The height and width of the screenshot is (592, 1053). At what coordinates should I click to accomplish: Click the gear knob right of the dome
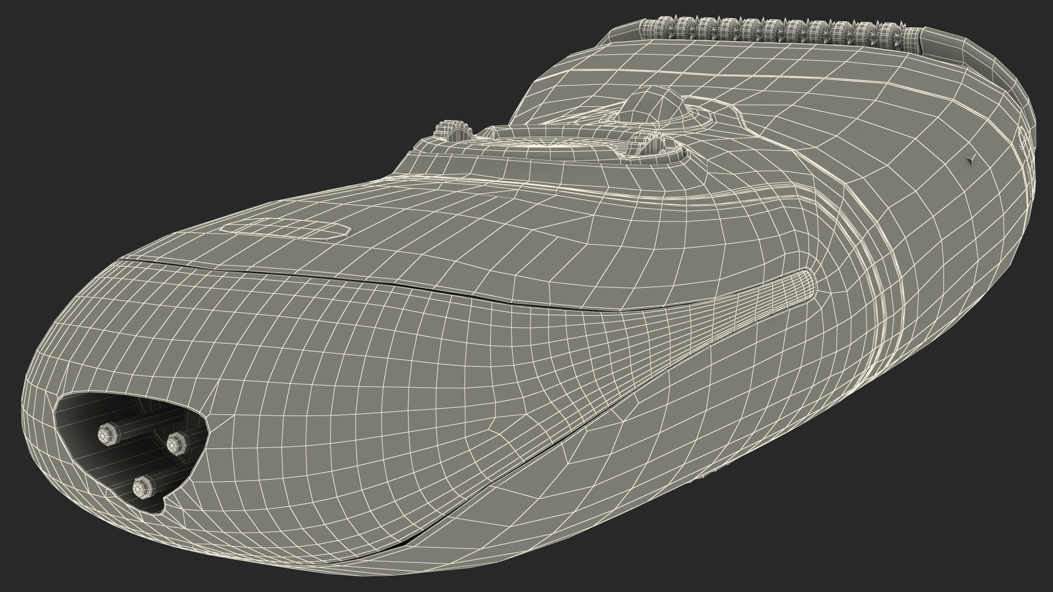[x=652, y=144]
